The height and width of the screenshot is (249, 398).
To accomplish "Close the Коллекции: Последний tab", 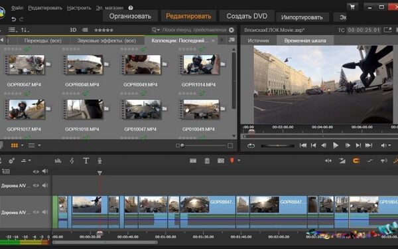I will click(213, 41).
